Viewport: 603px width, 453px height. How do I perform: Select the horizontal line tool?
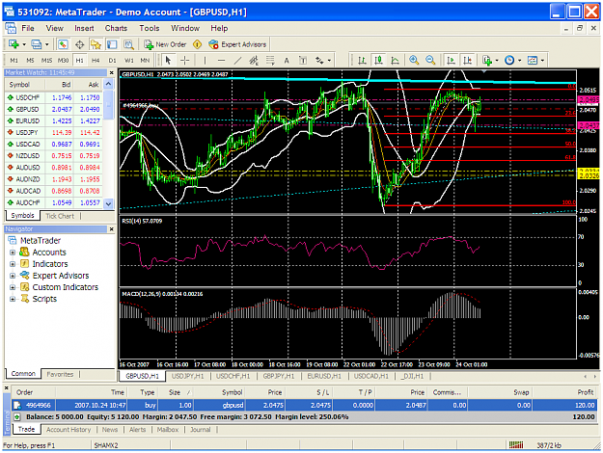[x=221, y=61]
